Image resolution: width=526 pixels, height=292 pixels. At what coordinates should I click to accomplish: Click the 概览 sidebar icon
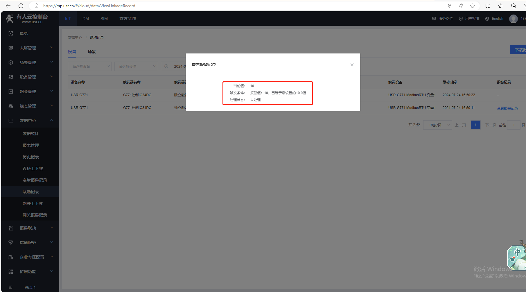[11, 33]
